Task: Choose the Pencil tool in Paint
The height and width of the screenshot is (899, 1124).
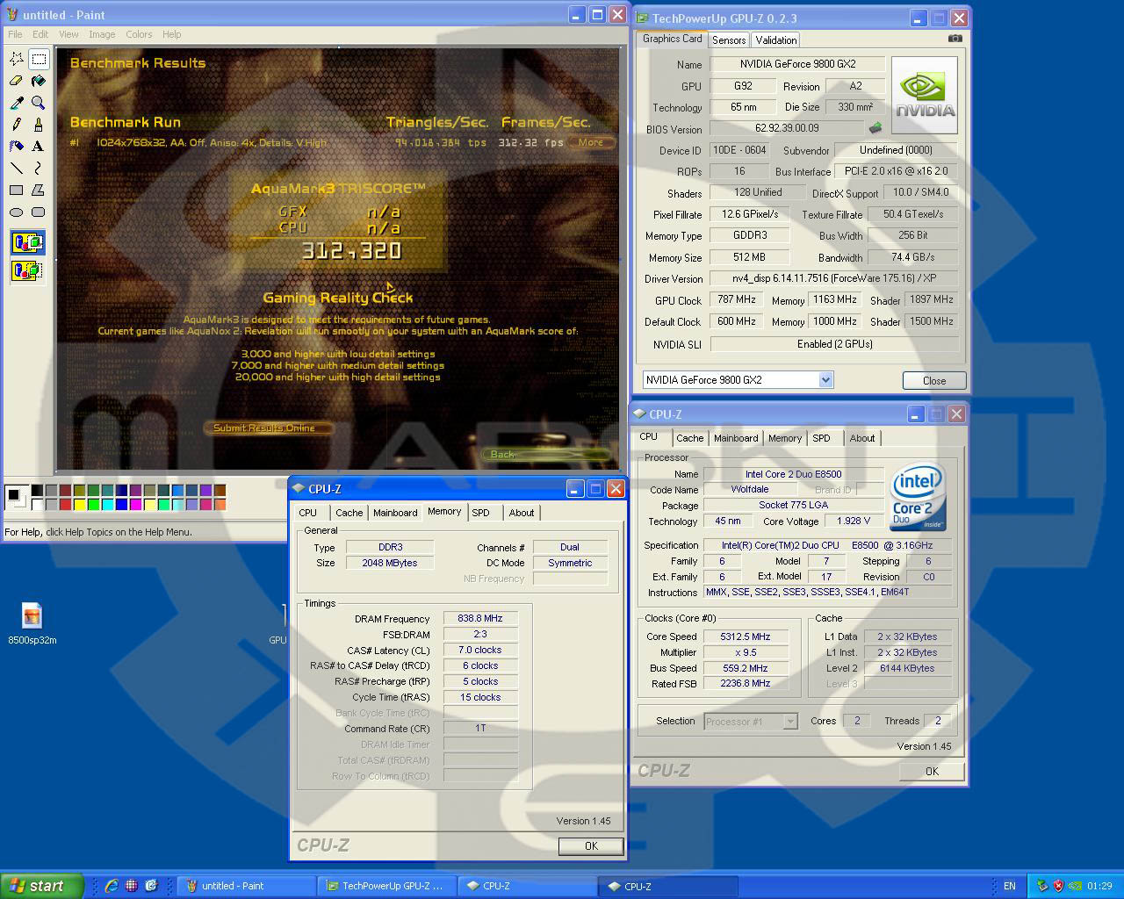Action: tap(17, 125)
